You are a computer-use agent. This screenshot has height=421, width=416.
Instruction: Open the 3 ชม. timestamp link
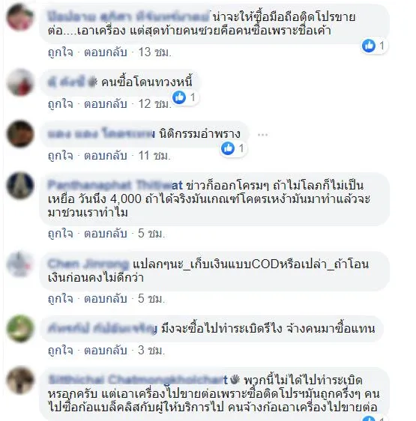pos(151,351)
